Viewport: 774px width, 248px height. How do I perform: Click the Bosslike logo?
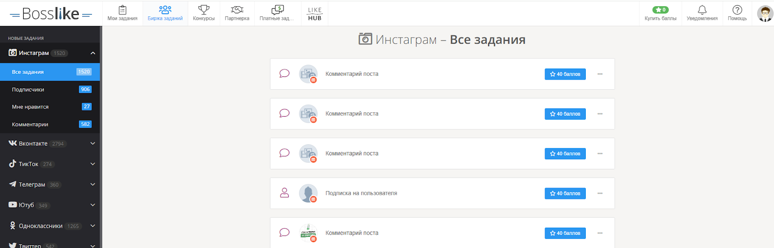pos(51,14)
